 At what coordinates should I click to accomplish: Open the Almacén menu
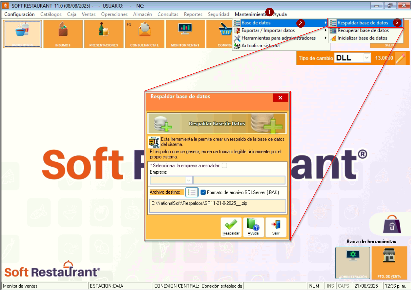click(x=142, y=14)
